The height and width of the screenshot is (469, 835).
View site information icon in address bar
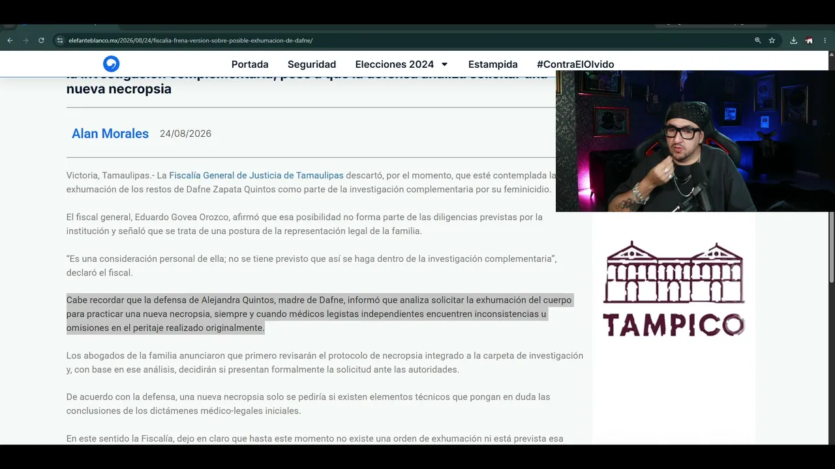60,40
